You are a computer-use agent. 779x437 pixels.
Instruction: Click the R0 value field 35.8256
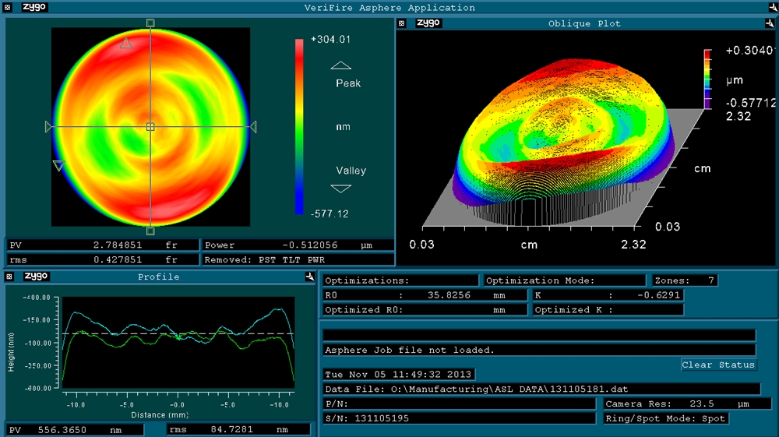[425, 295]
